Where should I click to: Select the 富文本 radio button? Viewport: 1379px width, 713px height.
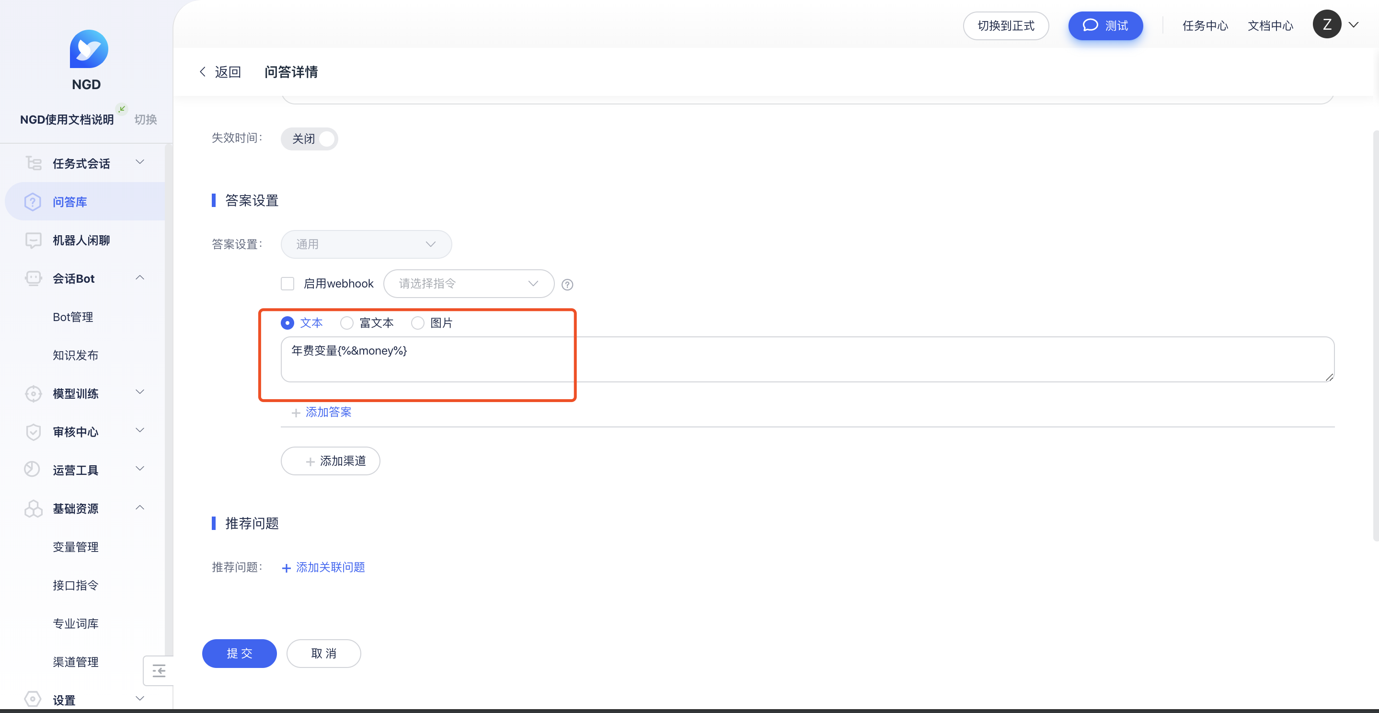pos(347,323)
